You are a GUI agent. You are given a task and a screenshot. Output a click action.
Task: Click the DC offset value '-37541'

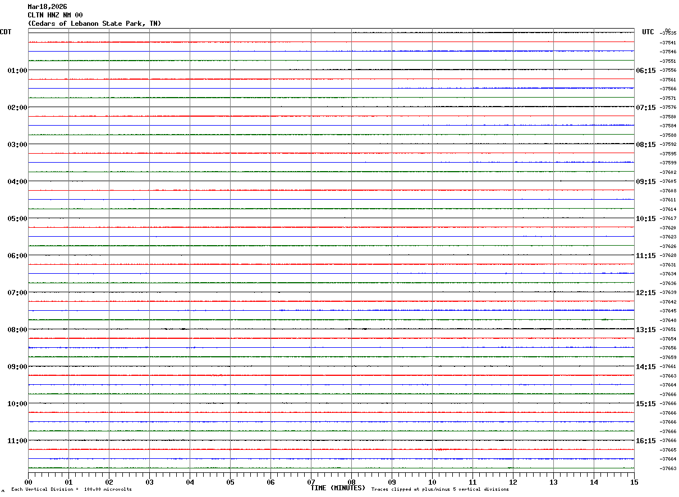click(668, 43)
